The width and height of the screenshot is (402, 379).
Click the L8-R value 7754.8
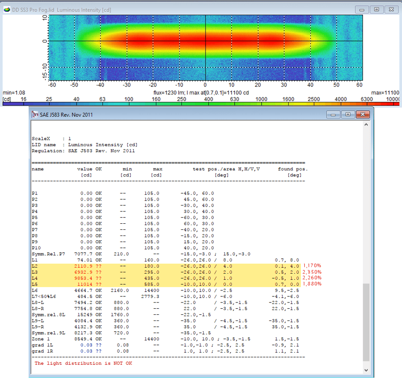[83, 309]
